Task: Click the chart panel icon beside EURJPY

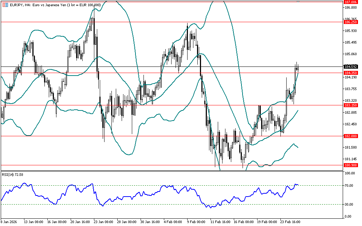Action: tap(4, 4)
